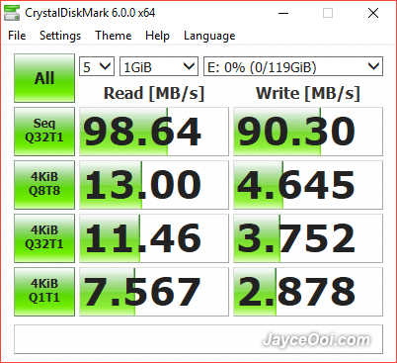The image size is (397, 363).
Task: Open the Language menu
Action: pyautogui.click(x=209, y=36)
